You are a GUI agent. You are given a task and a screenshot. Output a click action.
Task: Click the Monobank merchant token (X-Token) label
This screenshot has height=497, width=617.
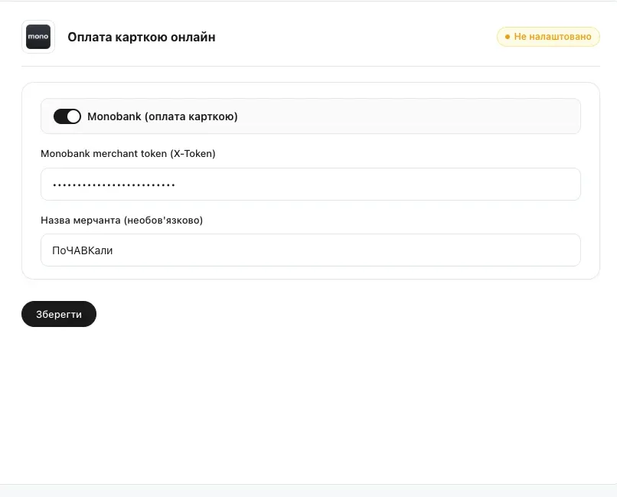[x=128, y=153]
